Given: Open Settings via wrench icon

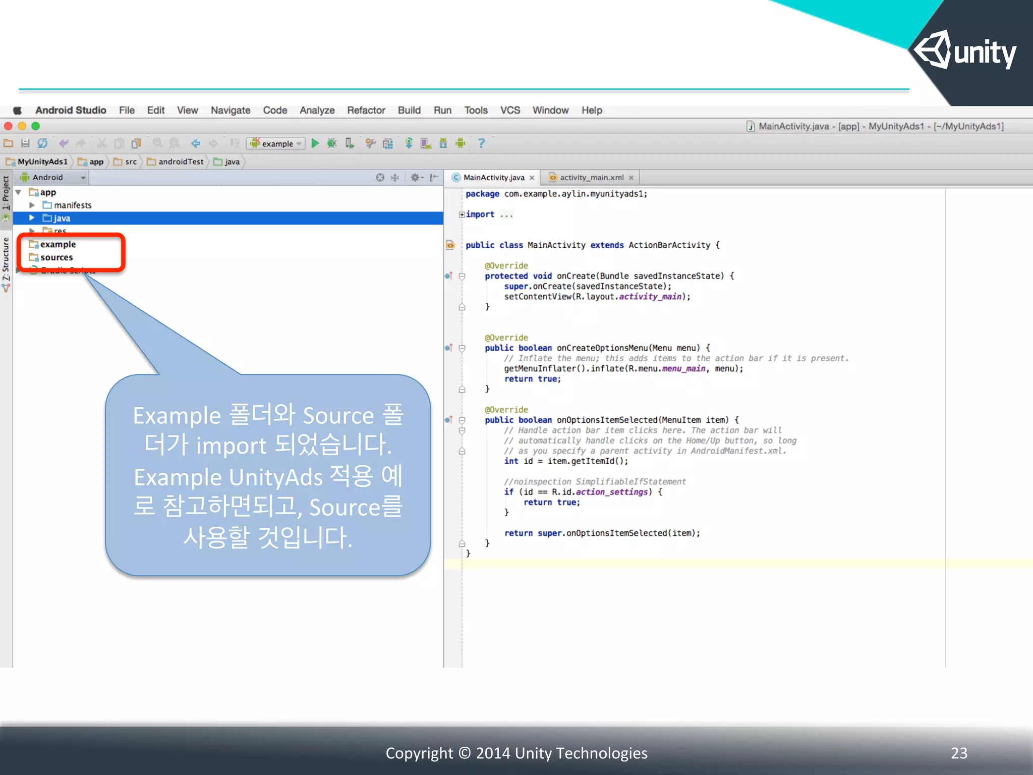Looking at the screenshot, I should click(x=371, y=144).
